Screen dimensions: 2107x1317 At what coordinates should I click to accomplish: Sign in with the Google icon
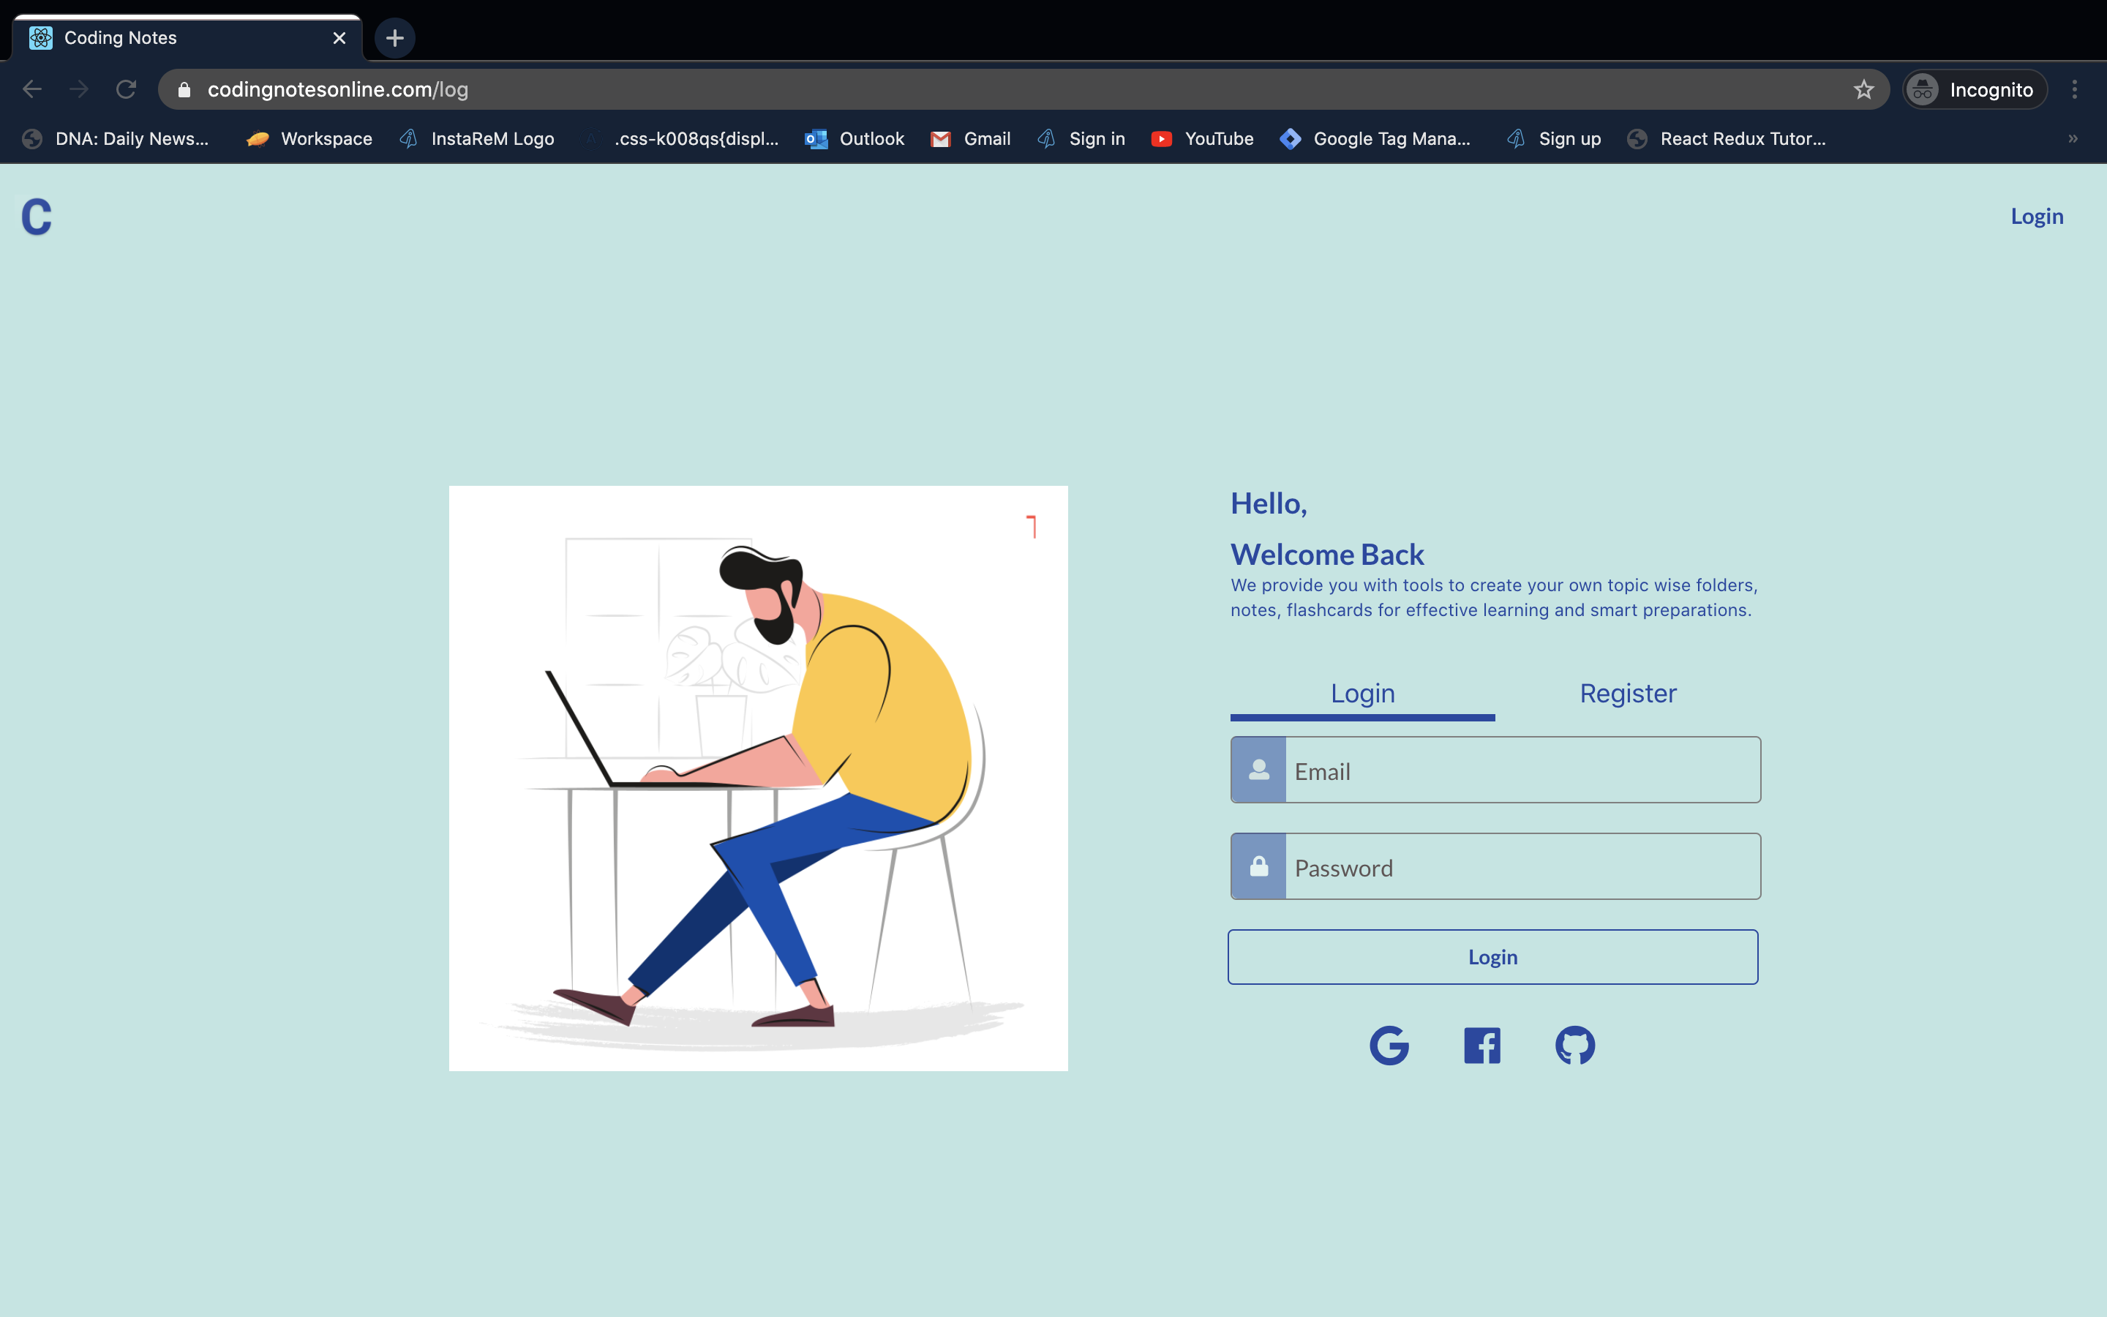click(x=1389, y=1046)
